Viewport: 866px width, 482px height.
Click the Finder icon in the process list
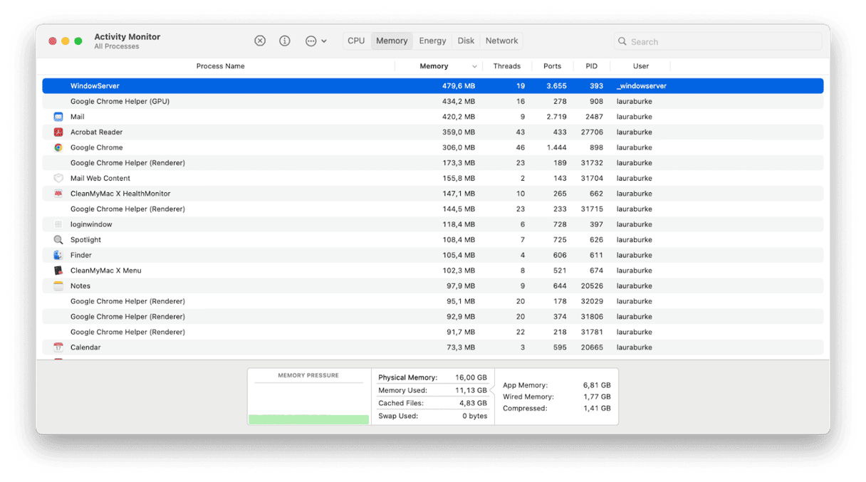59,255
